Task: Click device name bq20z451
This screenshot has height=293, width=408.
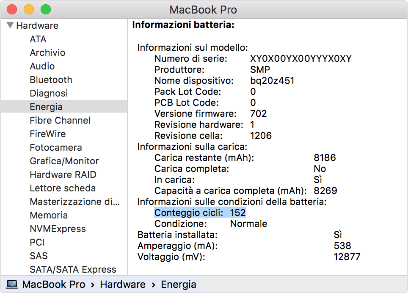Action: (x=272, y=81)
